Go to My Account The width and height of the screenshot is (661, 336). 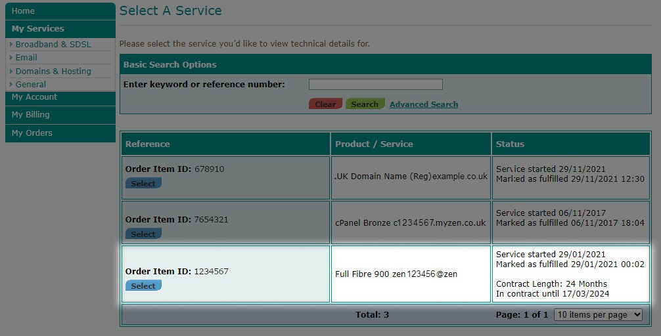pyautogui.click(x=60, y=97)
